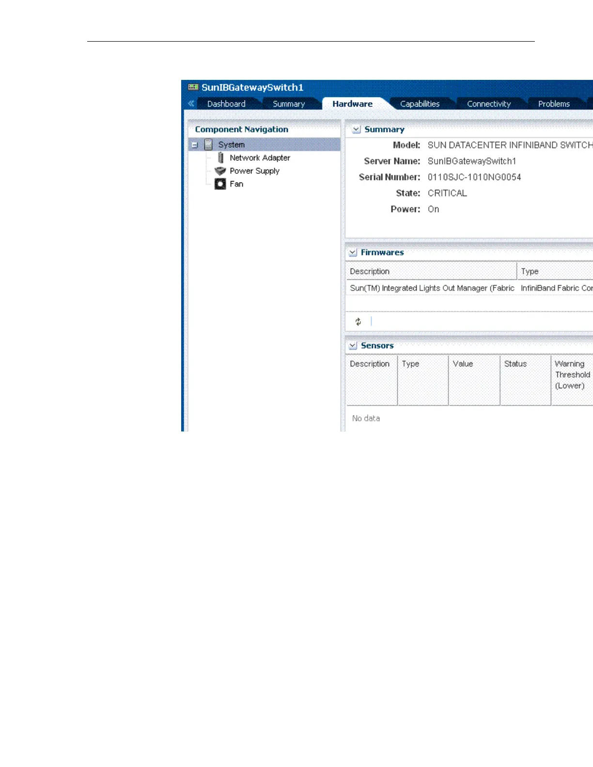
Task: Collapse the Sensors section
Action: coord(353,345)
